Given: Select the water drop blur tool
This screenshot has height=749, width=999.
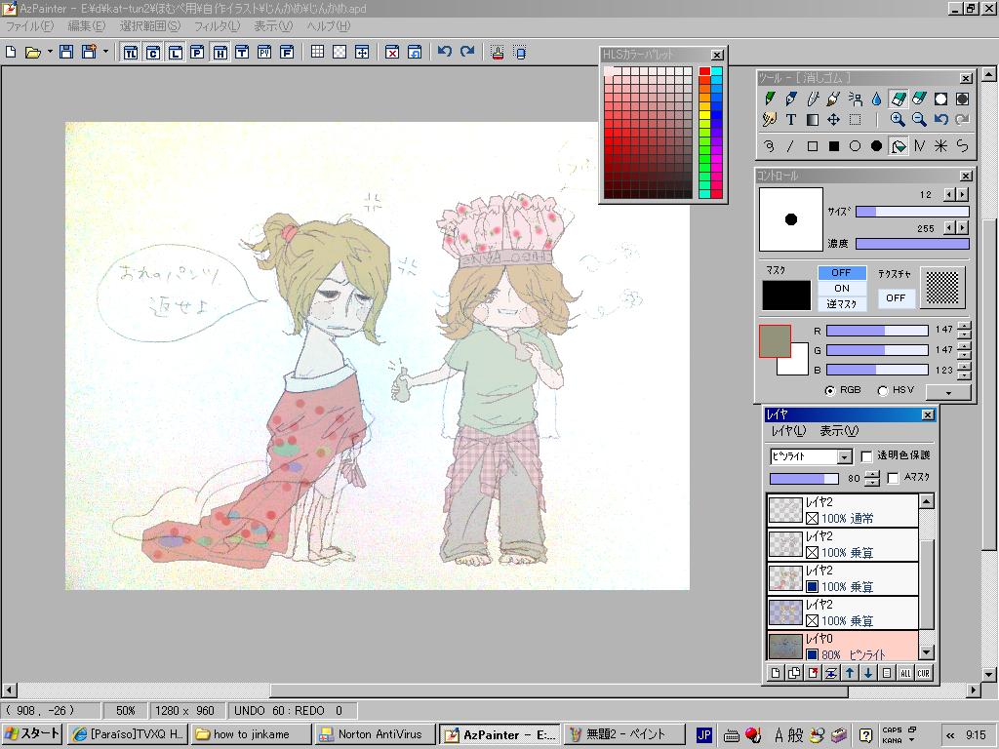Looking at the screenshot, I should pyautogui.click(x=877, y=99).
